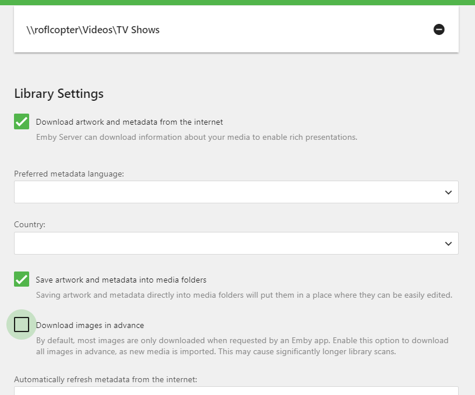
Task: Open the Automatically refresh metadata dropdown
Action: tap(236, 391)
